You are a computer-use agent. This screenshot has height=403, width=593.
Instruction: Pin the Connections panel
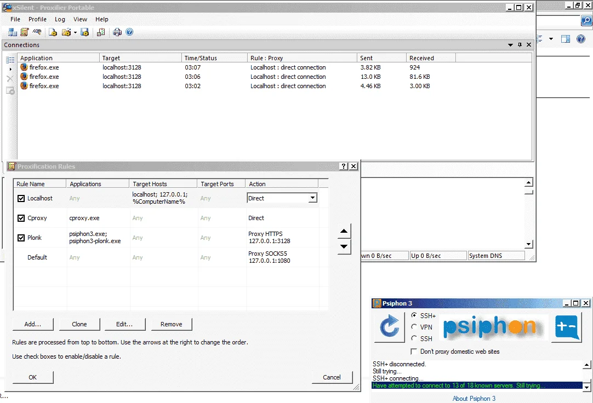pos(520,45)
